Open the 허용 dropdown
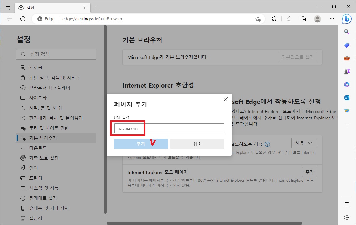 (x=304, y=143)
